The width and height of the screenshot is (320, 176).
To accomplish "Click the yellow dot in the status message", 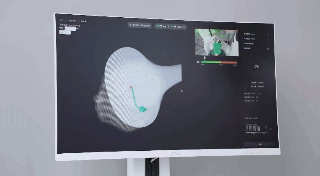I will 130,25.
